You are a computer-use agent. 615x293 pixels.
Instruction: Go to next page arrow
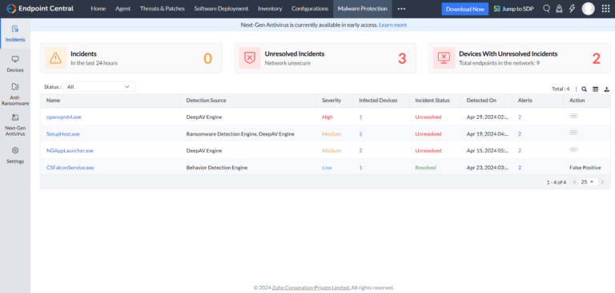coord(602,182)
